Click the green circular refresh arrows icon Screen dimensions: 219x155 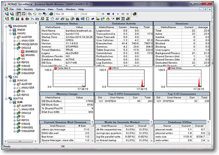[35, 14]
